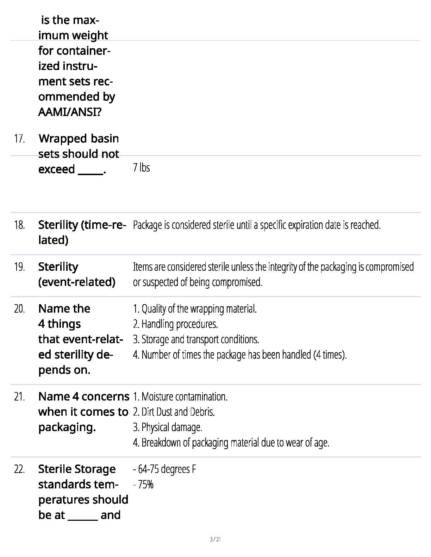This screenshot has height=557, width=431.
Task: Click the "Name 4 concerns" packaging question
Action: pyautogui.click(x=83, y=412)
